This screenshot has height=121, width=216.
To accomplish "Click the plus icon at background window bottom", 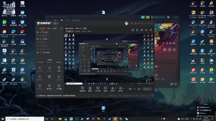I will tap(175, 84).
